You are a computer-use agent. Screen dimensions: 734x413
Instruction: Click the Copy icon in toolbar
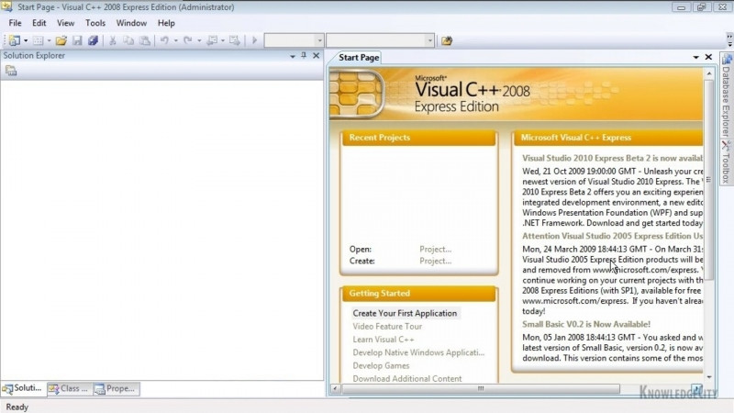click(128, 40)
